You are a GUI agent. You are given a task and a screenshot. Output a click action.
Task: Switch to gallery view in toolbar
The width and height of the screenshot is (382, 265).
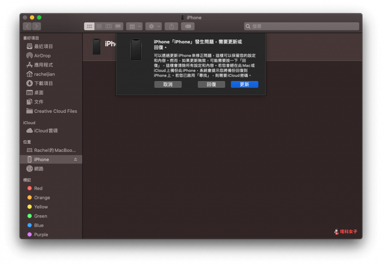(x=118, y=26)
